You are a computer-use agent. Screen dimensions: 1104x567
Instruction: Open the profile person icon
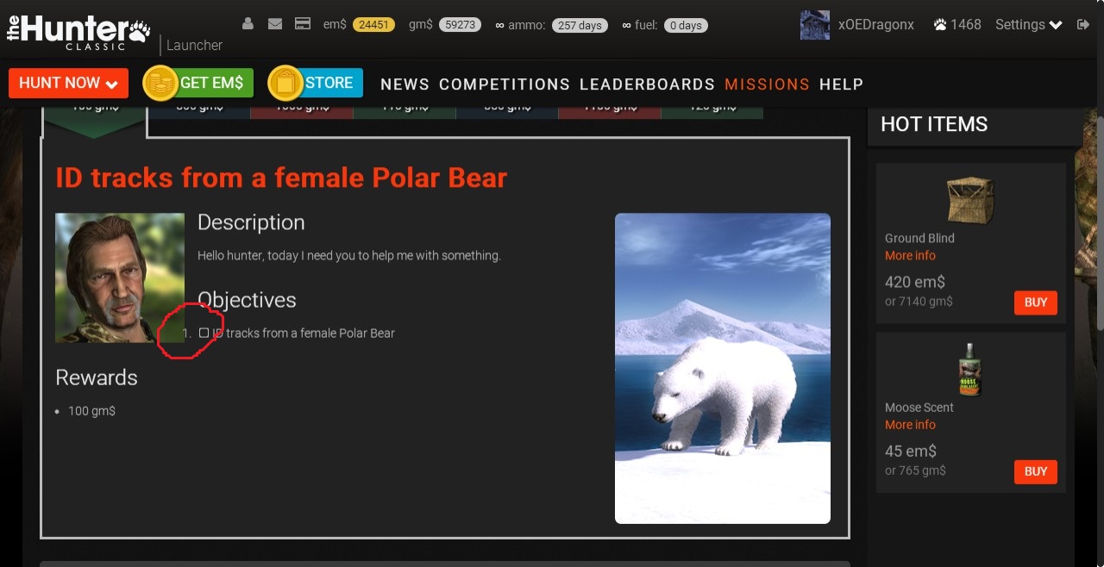248,24
